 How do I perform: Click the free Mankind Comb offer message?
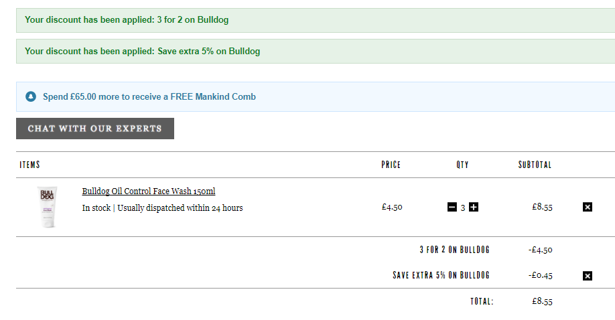[x=149, y=97]
